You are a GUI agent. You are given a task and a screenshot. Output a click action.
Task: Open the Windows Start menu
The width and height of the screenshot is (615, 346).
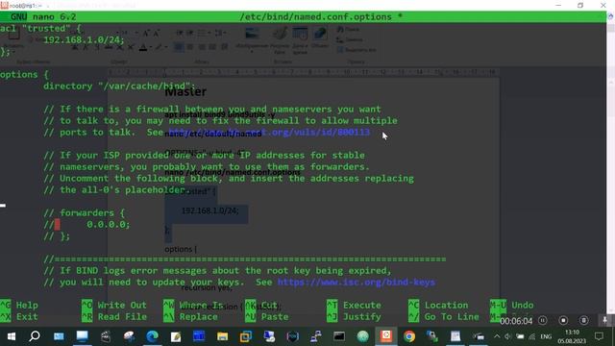(x=12, y=336)
